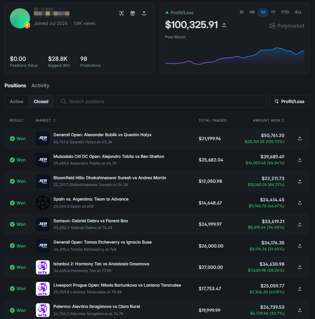Viewport: 315px width, 319px height.
Task: Click the orange badge on the avatar
Action: click(x=27, y=25)
